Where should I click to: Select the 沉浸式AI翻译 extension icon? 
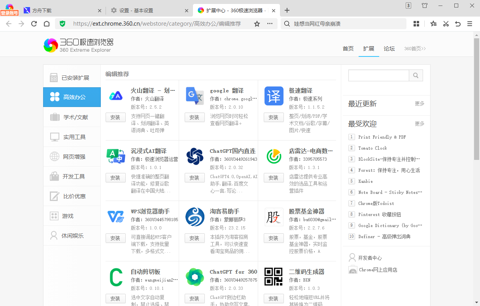pyautogui.click(x=115, y=156)
